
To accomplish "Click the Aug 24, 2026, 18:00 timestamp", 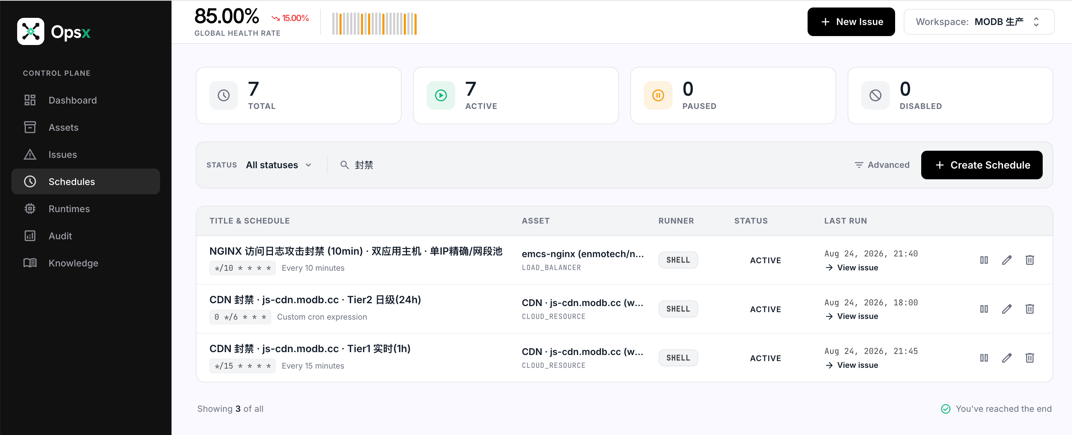I will point(871,302).
